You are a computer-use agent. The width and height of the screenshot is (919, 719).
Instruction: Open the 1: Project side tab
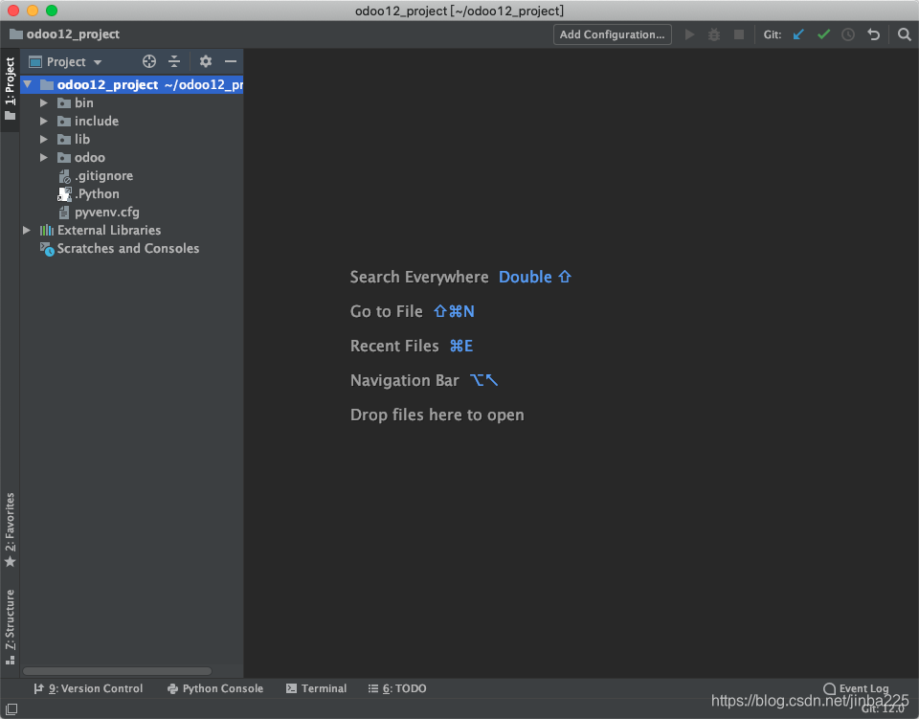pyautogui.click(x=10, y=88)
